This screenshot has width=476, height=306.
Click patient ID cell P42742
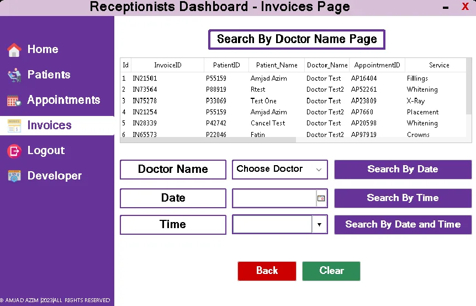pos(216,123)
